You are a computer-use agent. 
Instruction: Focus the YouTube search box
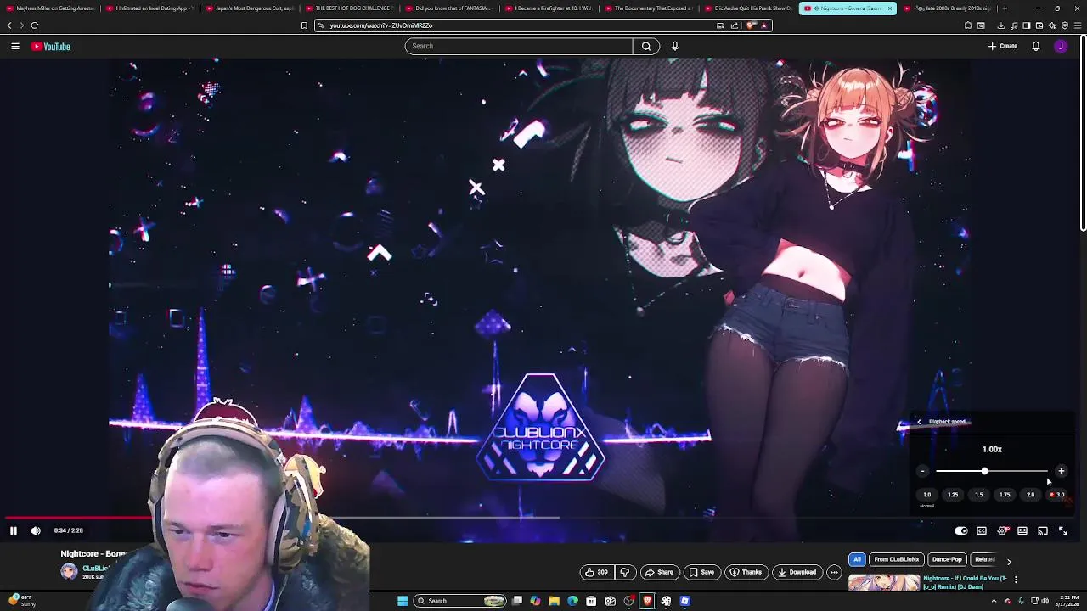click(519, 46)
